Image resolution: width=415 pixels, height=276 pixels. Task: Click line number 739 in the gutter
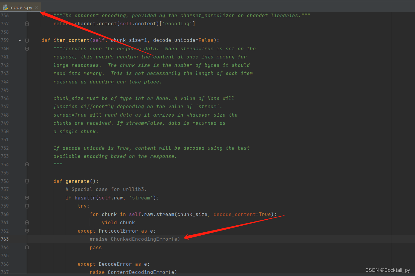tap(5, 40)
